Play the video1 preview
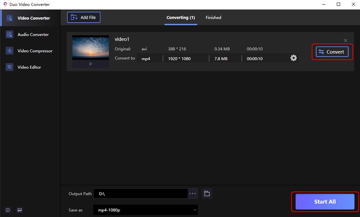 tap(90, 64)
